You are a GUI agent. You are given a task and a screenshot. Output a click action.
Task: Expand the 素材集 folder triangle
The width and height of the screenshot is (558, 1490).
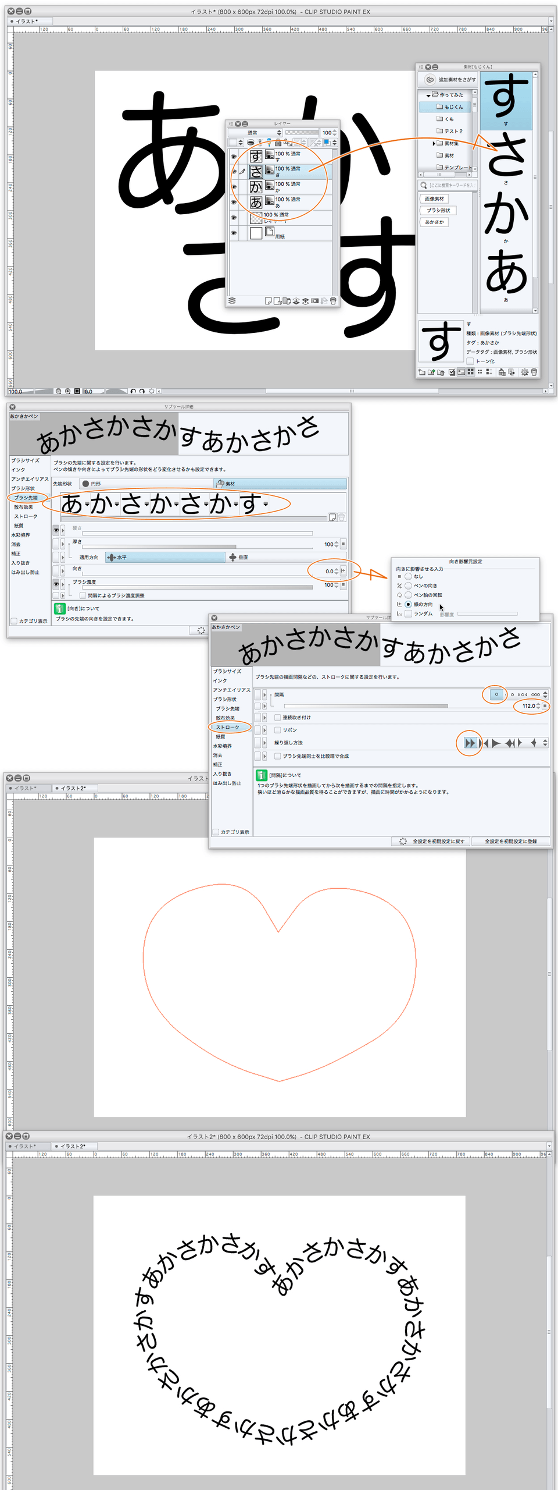tap(434, 143)
